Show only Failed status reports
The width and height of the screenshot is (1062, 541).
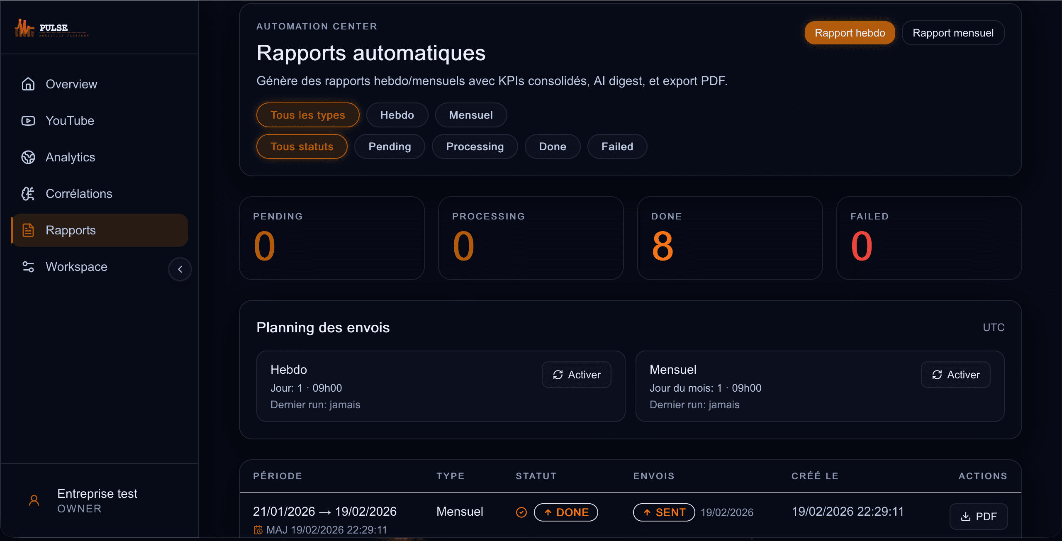point(617,146)
